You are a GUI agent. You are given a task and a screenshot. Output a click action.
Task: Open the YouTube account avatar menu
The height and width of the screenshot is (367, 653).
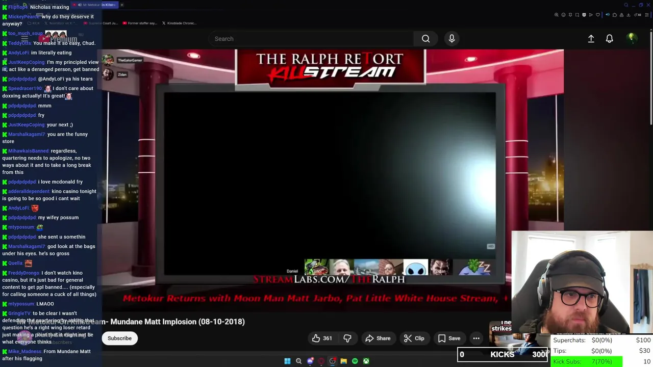631,38
